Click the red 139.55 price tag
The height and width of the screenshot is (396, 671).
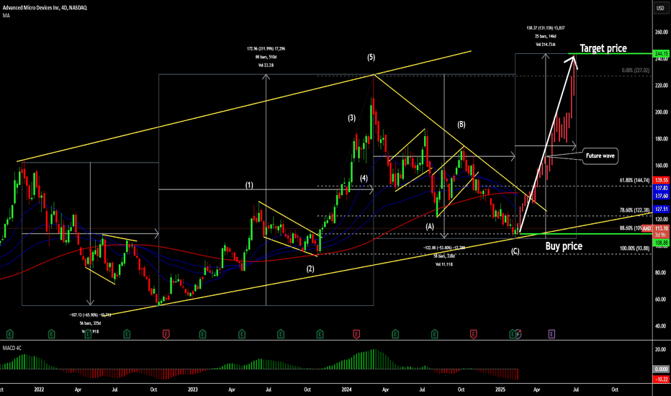662,180
